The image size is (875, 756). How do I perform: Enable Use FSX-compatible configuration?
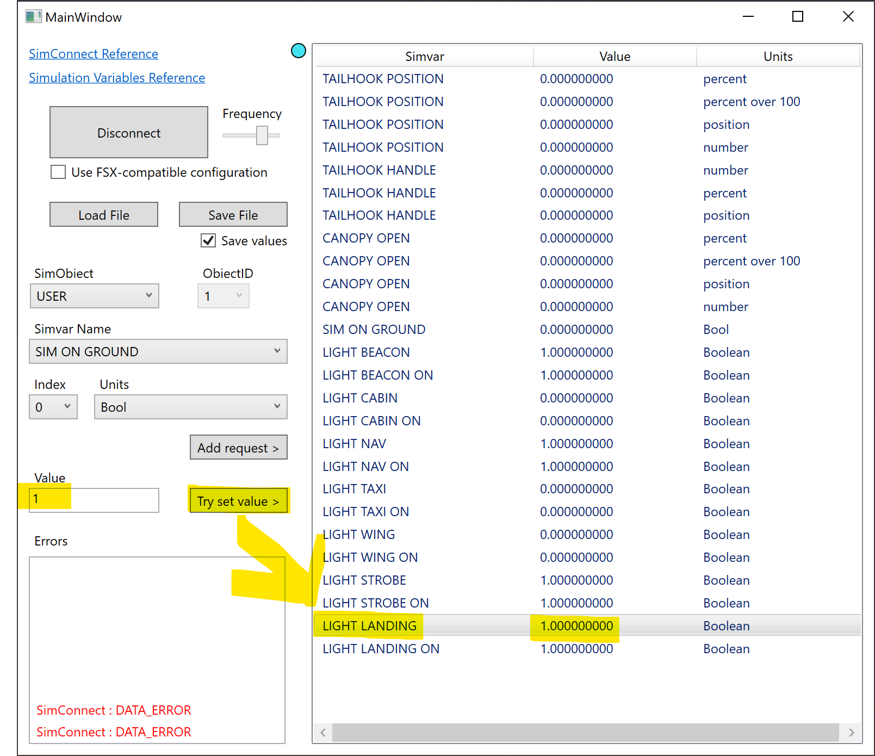coord(58,172)
